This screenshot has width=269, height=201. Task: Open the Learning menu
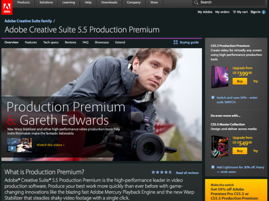click(69, 2)
